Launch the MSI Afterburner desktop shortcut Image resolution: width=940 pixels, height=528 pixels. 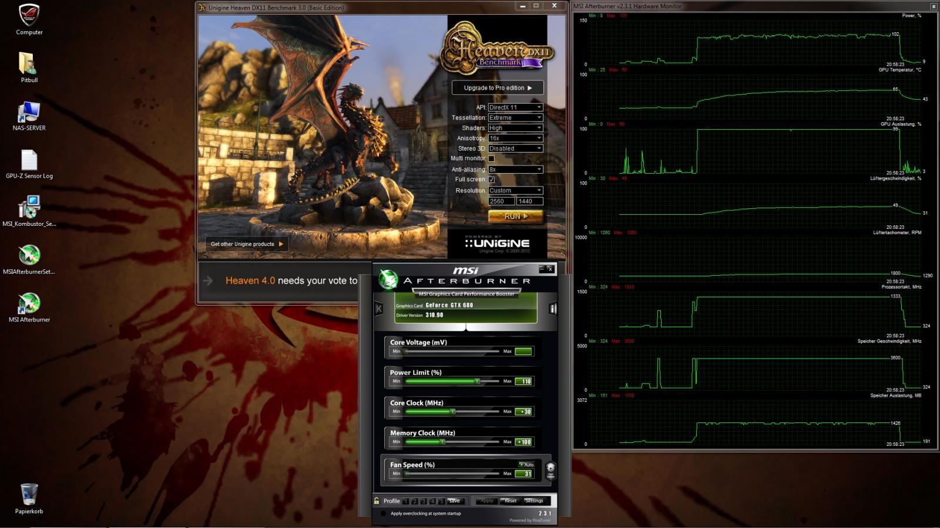(29, 308)
